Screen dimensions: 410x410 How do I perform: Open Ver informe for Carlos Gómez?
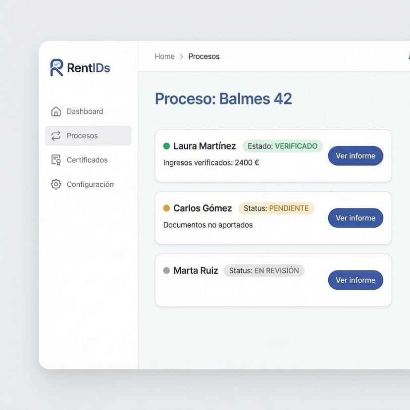click(355, 218)
